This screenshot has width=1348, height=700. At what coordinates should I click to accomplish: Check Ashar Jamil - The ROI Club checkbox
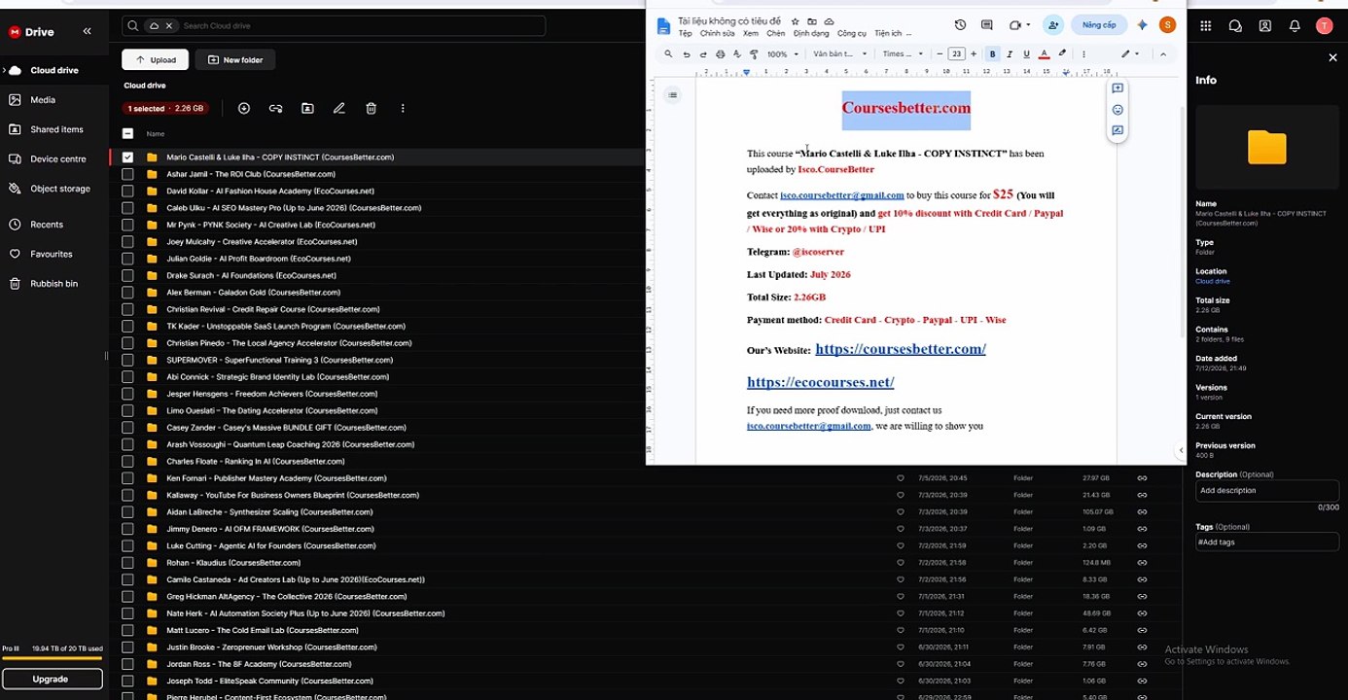pyautogui.click(x=127, y=174)
